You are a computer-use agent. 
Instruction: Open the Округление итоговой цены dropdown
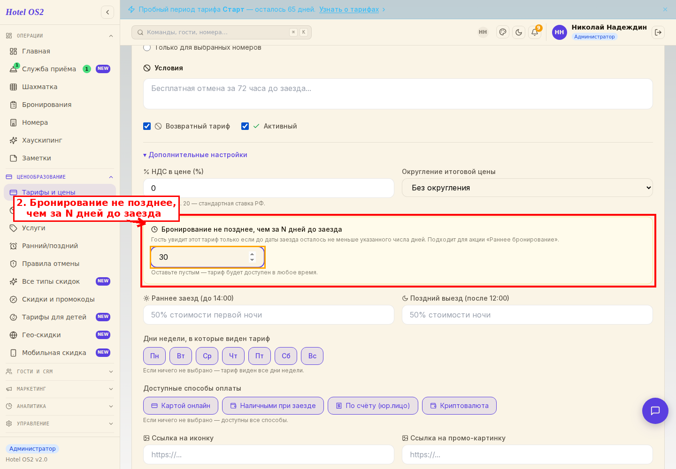coord(527,188)
